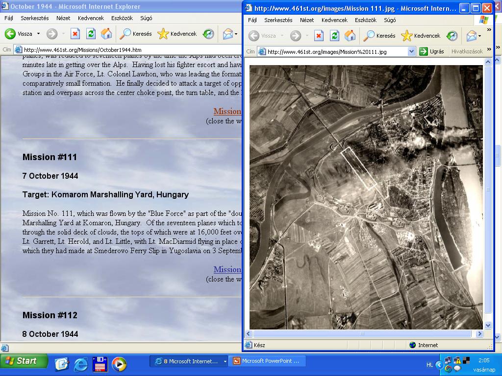
Task: Click the aerial reconnaissance photo
Action: coord(366,197)
